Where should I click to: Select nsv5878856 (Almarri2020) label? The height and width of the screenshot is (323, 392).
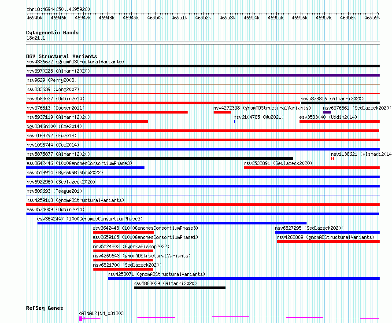click(332, 99)
